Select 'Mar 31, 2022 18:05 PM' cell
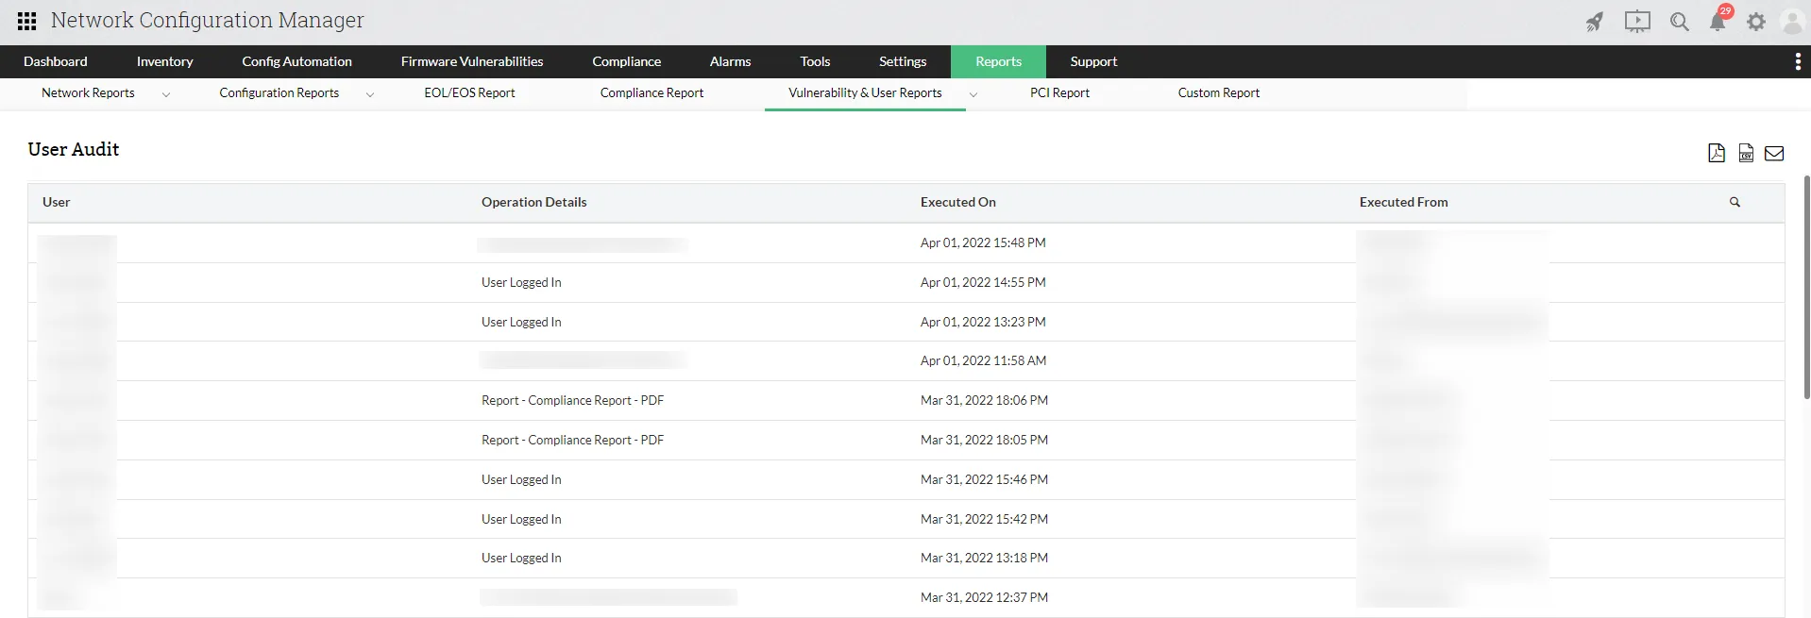 pos(984,440)
